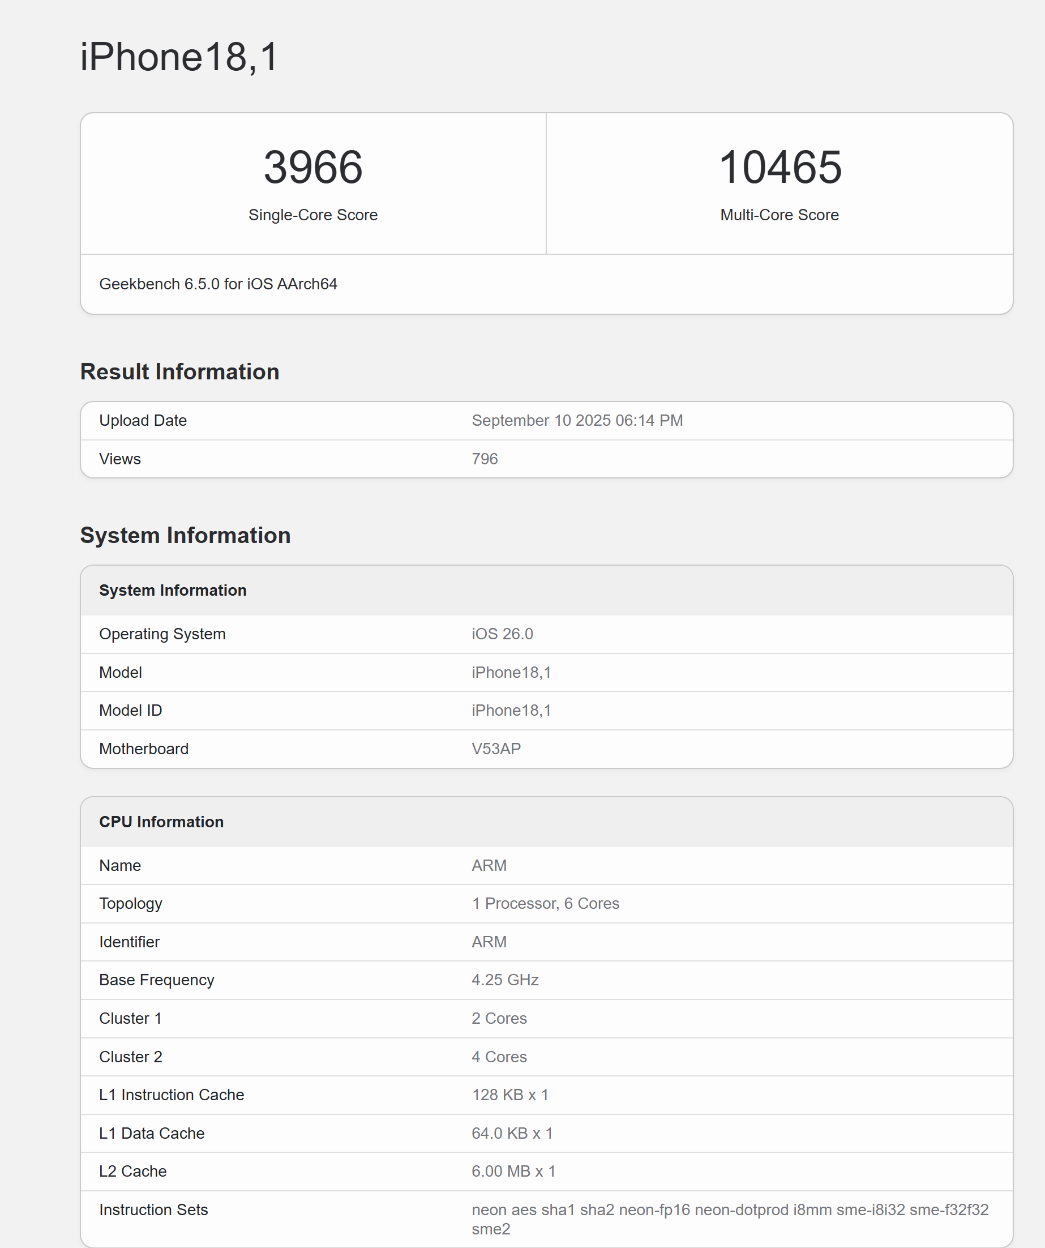
Task: Click the L2 Cache label
Action: point(133,1172)
